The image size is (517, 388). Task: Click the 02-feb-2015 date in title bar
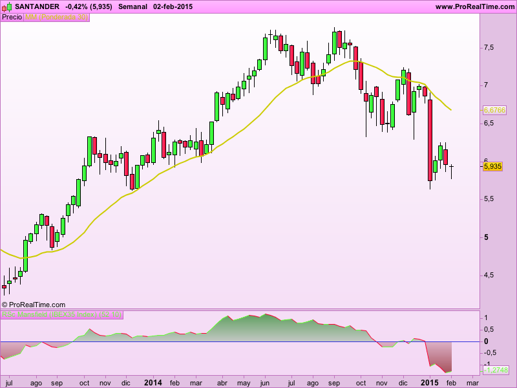[x=173, y=6]
